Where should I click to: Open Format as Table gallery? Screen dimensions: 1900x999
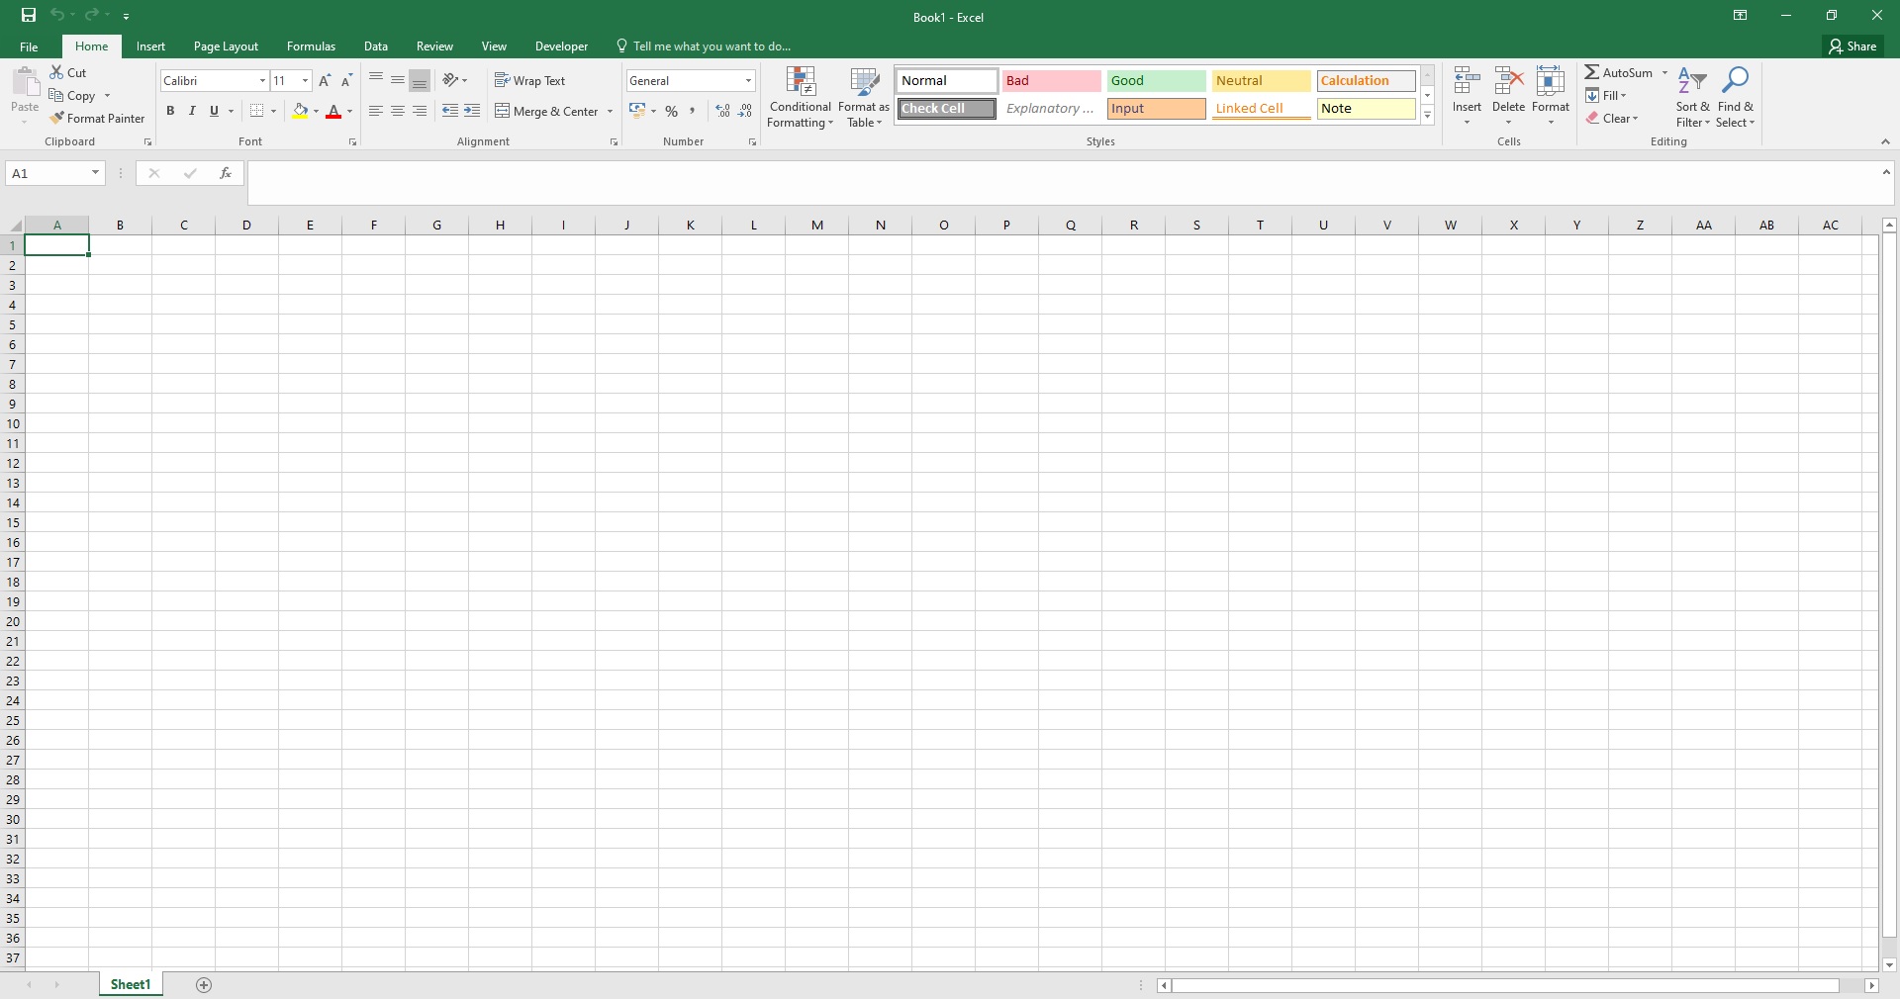tap(863, 97)
